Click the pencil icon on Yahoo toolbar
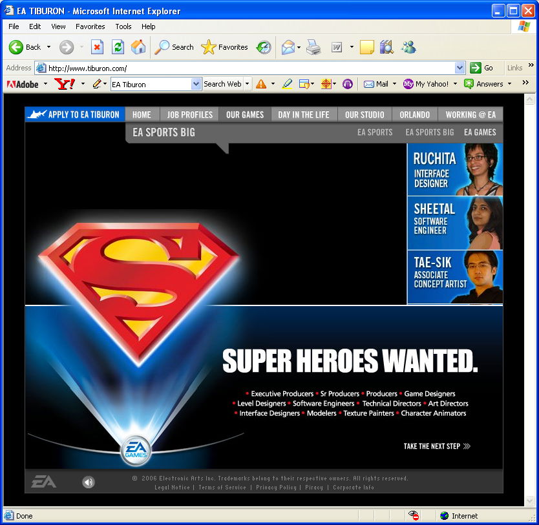This screenshot has width=539, height=525. click(x=96, y=84)
